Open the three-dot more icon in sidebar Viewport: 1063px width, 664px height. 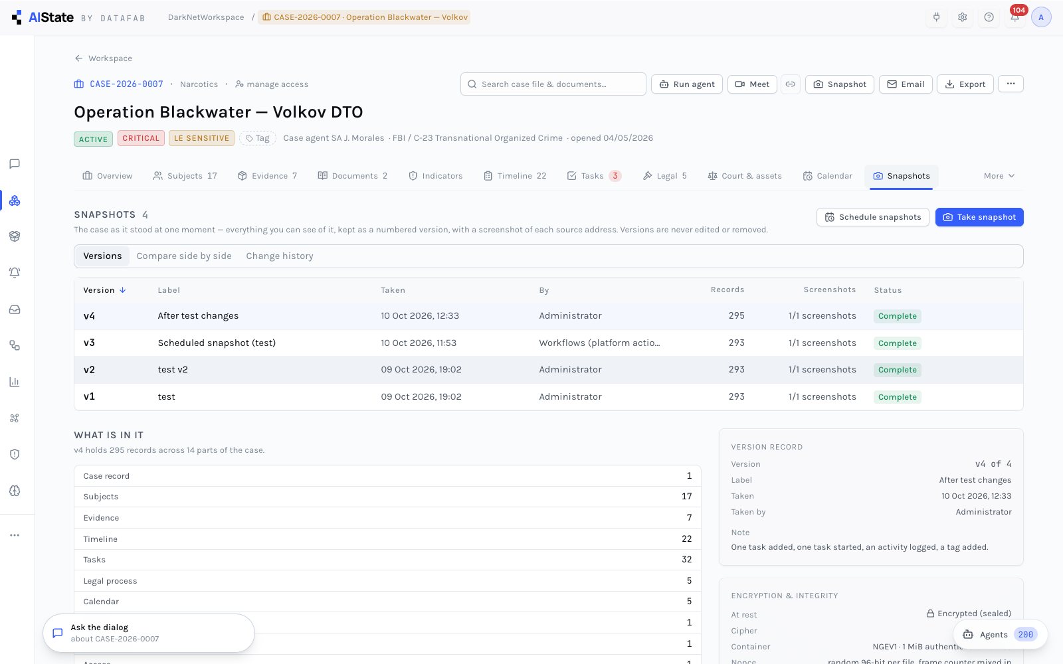pyautogui.click(x=15, y=535)
